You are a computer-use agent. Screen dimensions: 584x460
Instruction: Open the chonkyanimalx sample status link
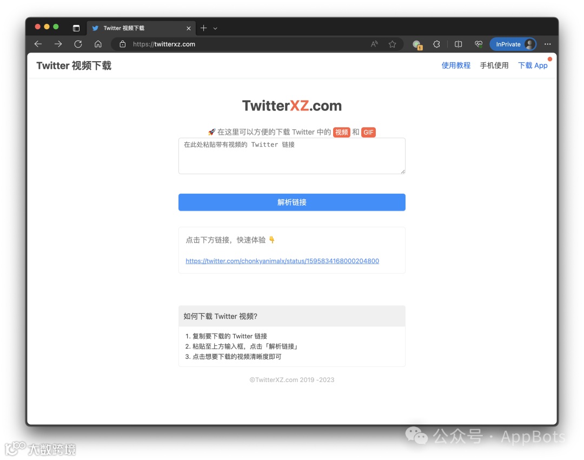tap(282, 261)
